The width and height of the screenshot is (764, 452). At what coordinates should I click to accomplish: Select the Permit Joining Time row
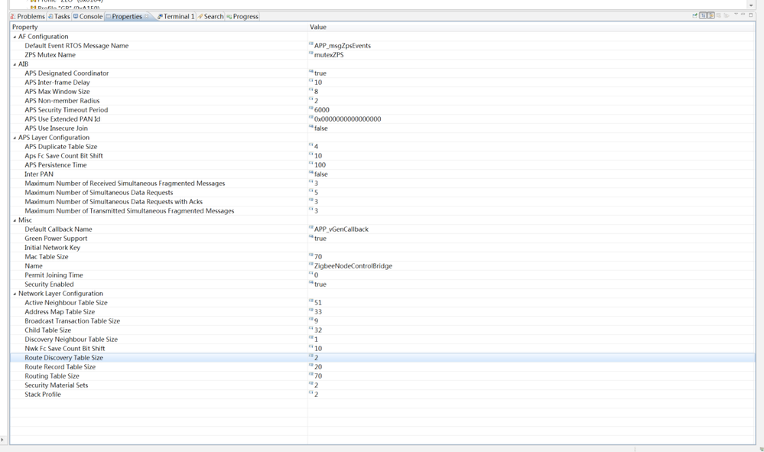coord(54,275)
